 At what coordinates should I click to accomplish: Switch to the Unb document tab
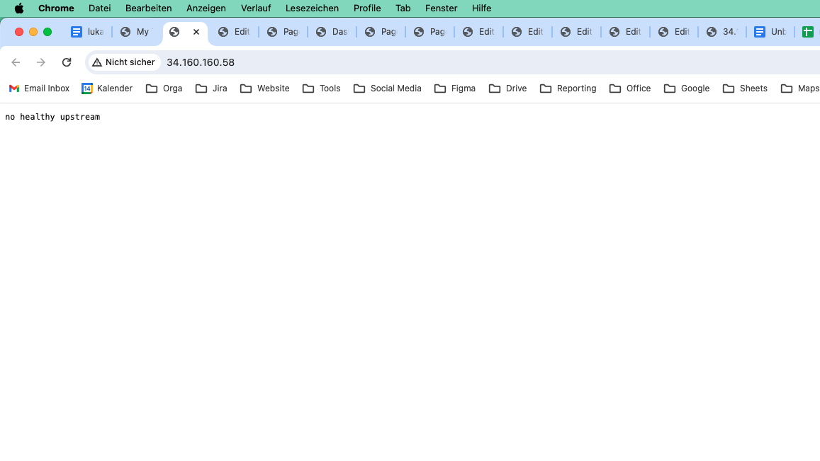click(771, 32)
